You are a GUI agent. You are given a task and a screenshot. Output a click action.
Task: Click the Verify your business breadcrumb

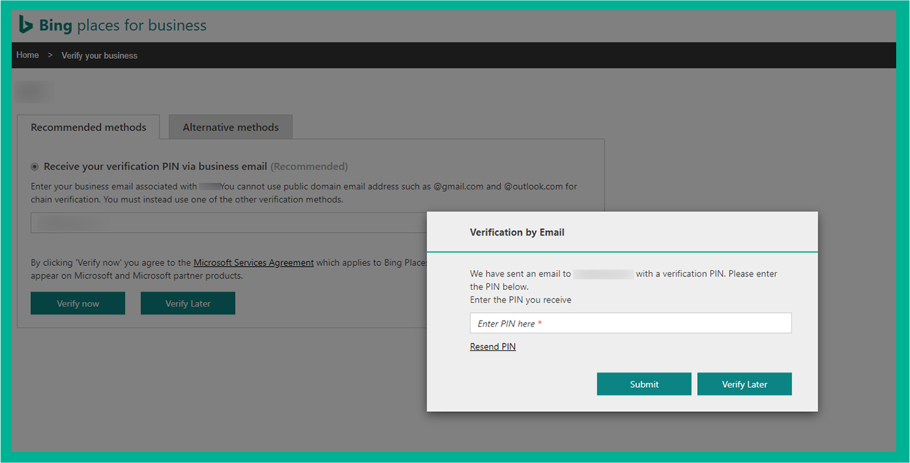pyautogui.click(x=99, y=55)
